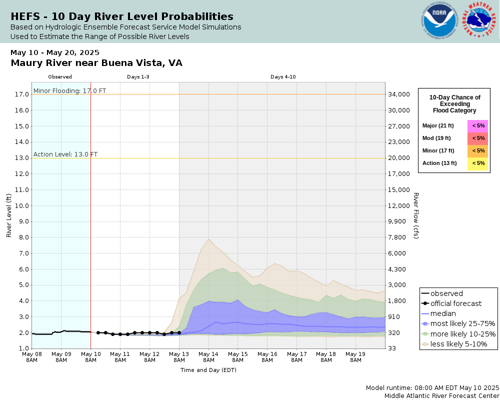Click the more likely 10-25% legend icon

click(x=425, y=334)
